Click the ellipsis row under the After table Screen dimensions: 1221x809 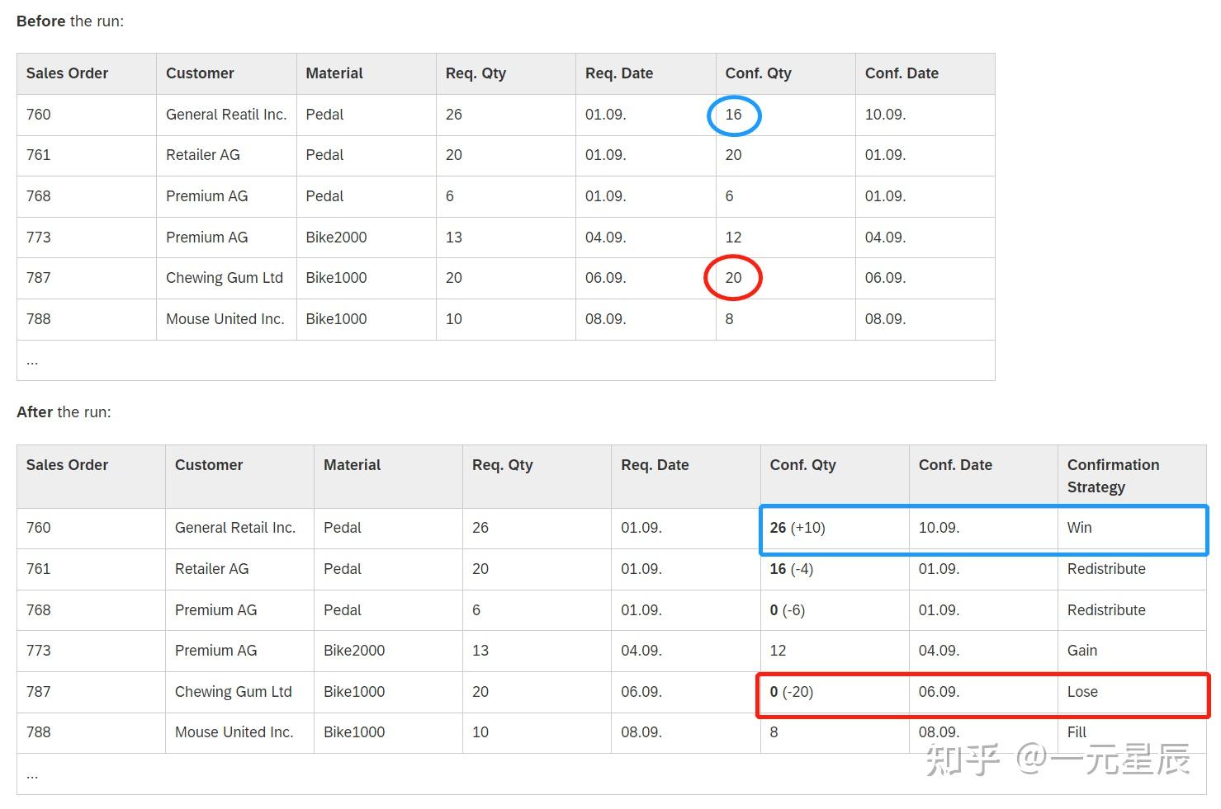pyautogui.click(x=32, y=775)
